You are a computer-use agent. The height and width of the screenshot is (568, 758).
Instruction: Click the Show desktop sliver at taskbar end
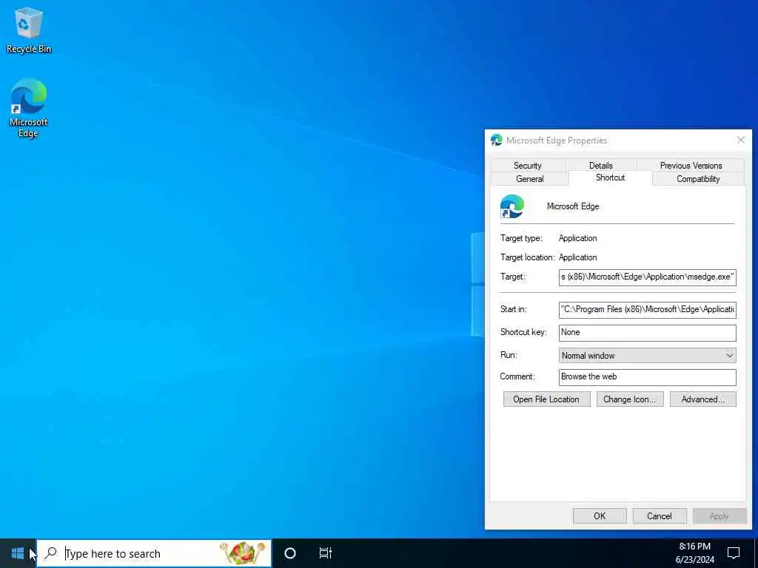[756, 553]
